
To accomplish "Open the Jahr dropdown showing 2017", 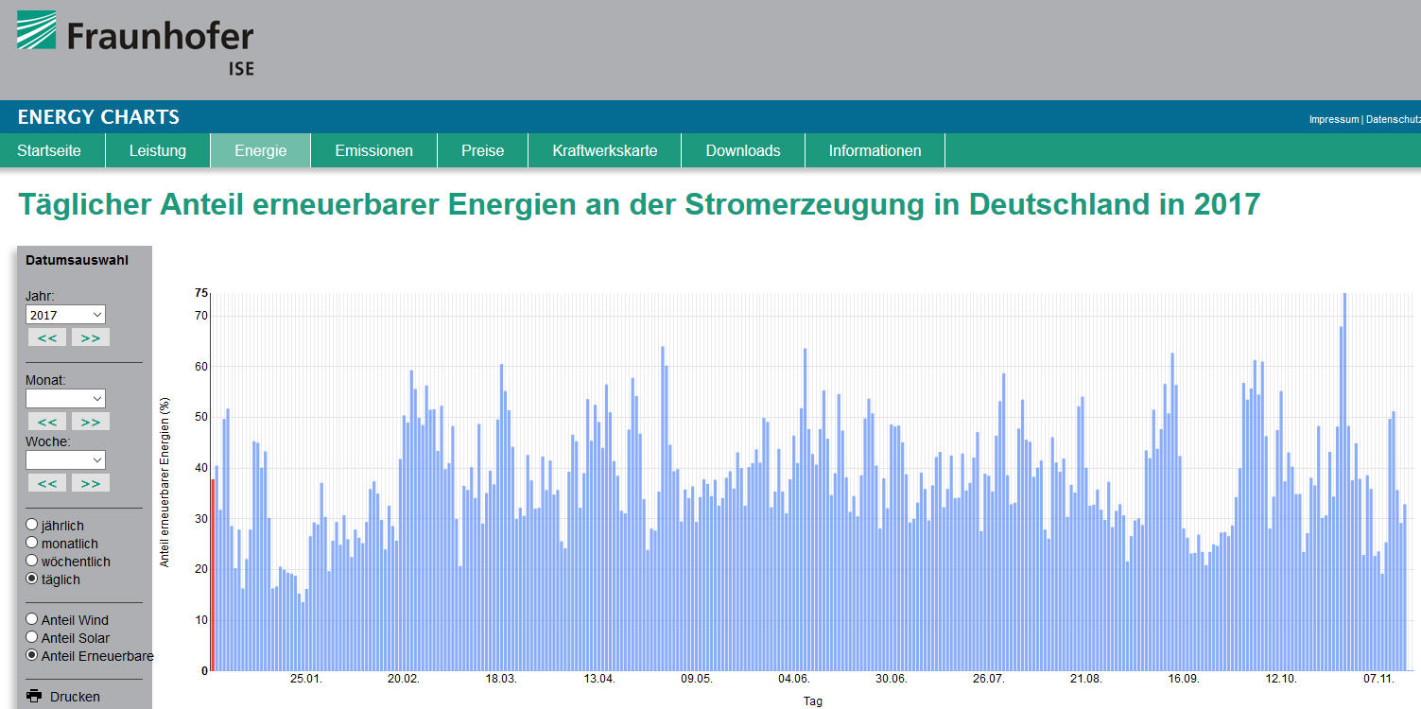I will click(x=65, y=315).
